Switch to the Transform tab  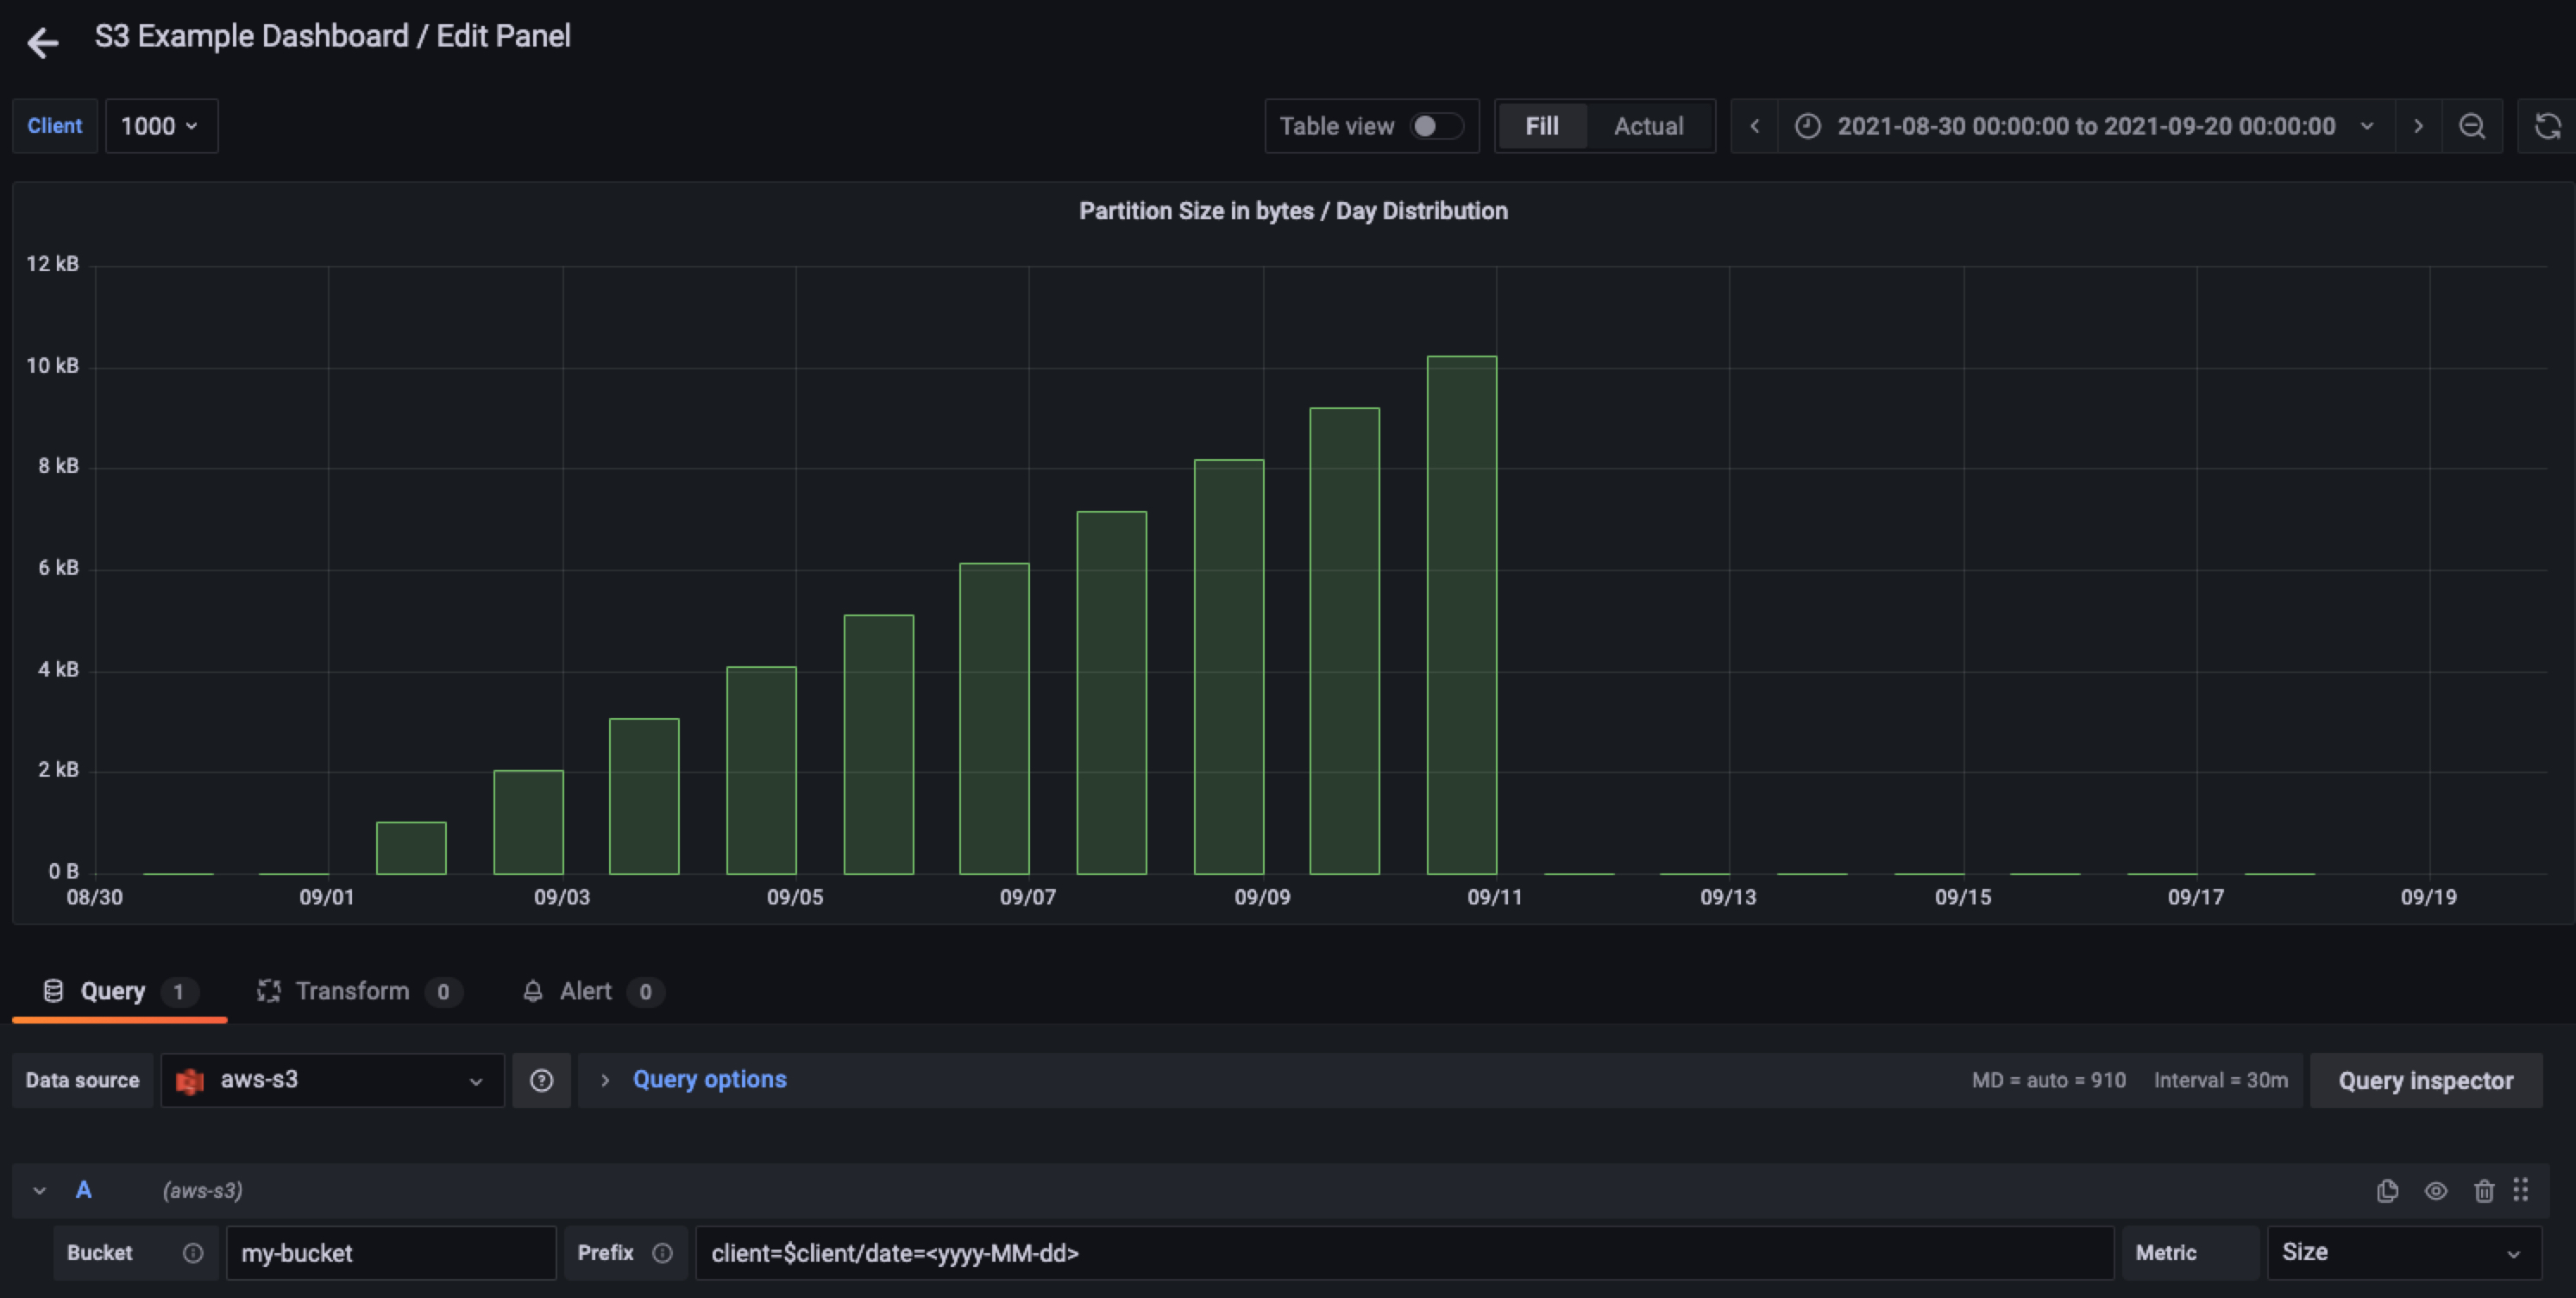352,991
